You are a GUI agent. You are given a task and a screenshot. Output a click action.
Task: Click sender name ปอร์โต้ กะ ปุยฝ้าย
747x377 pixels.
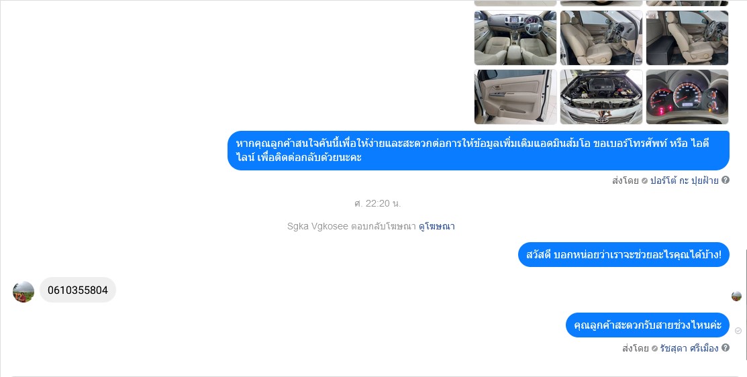684,180
